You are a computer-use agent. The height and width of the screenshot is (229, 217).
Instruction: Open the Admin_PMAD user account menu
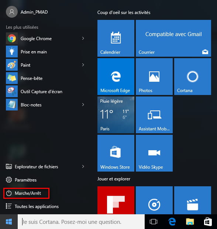pos(27,12)
